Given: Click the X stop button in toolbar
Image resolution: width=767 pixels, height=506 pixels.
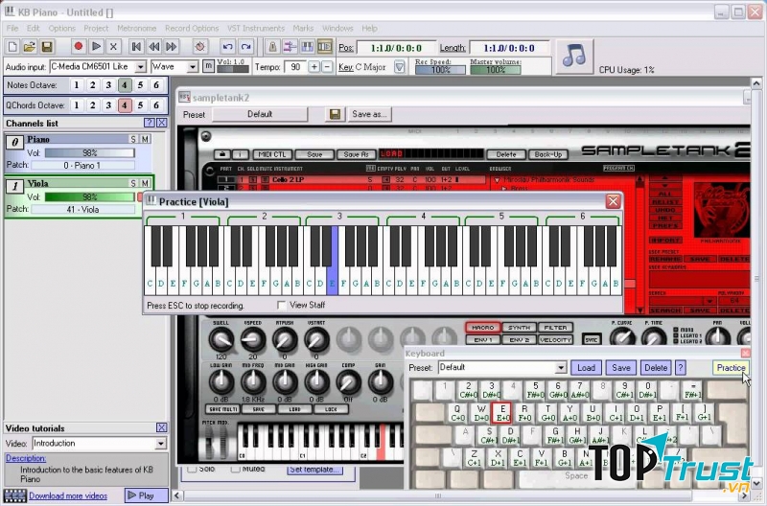Looking at the screenshot, I should [113, 47].
